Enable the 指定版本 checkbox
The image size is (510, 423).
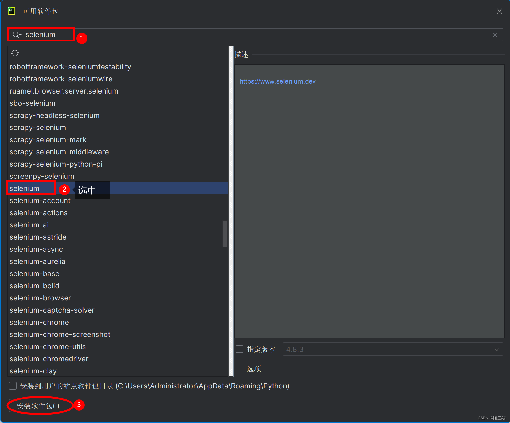click(240, 349)
